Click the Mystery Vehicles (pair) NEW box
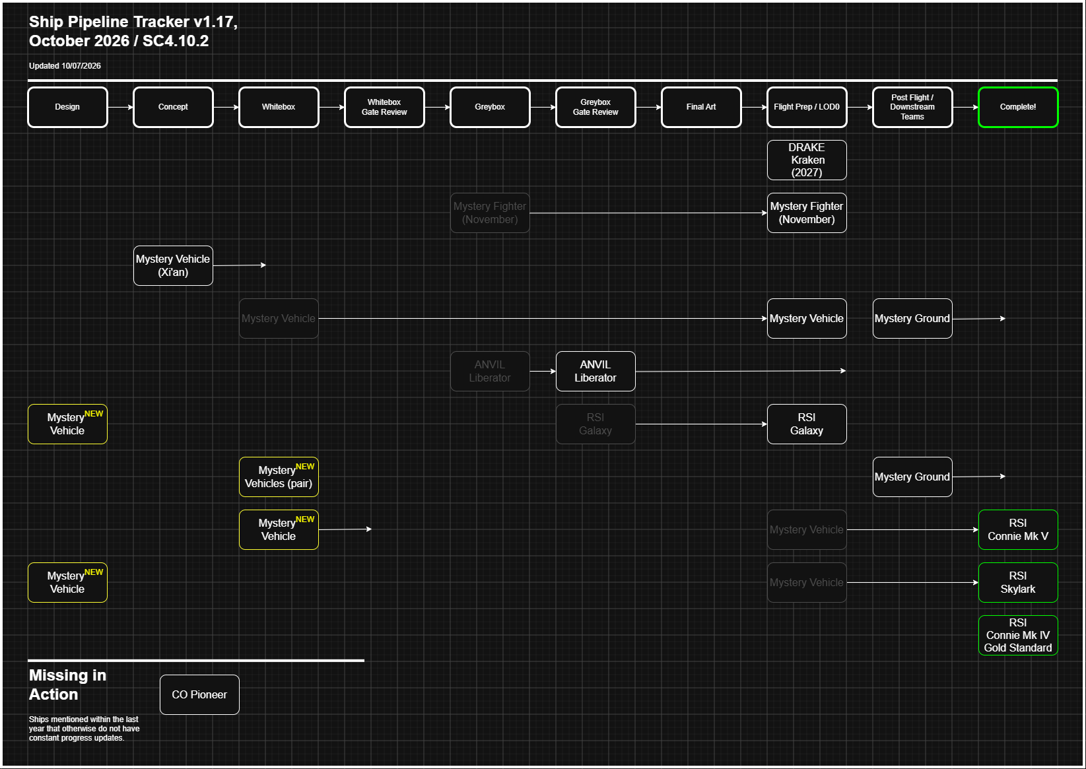This screenshot has height=769, width=1086. [x=279, y=477]
